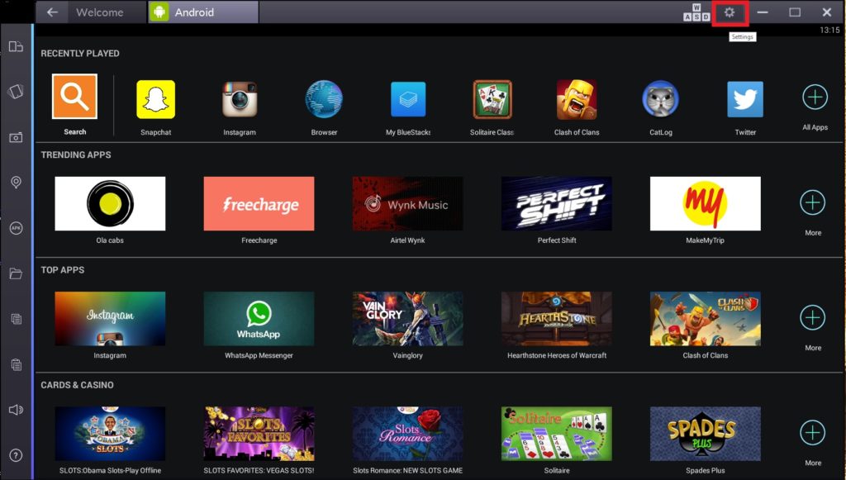846x480 pixels.
Task: Show more Cards & Casino apps
Action: point(813,433)
